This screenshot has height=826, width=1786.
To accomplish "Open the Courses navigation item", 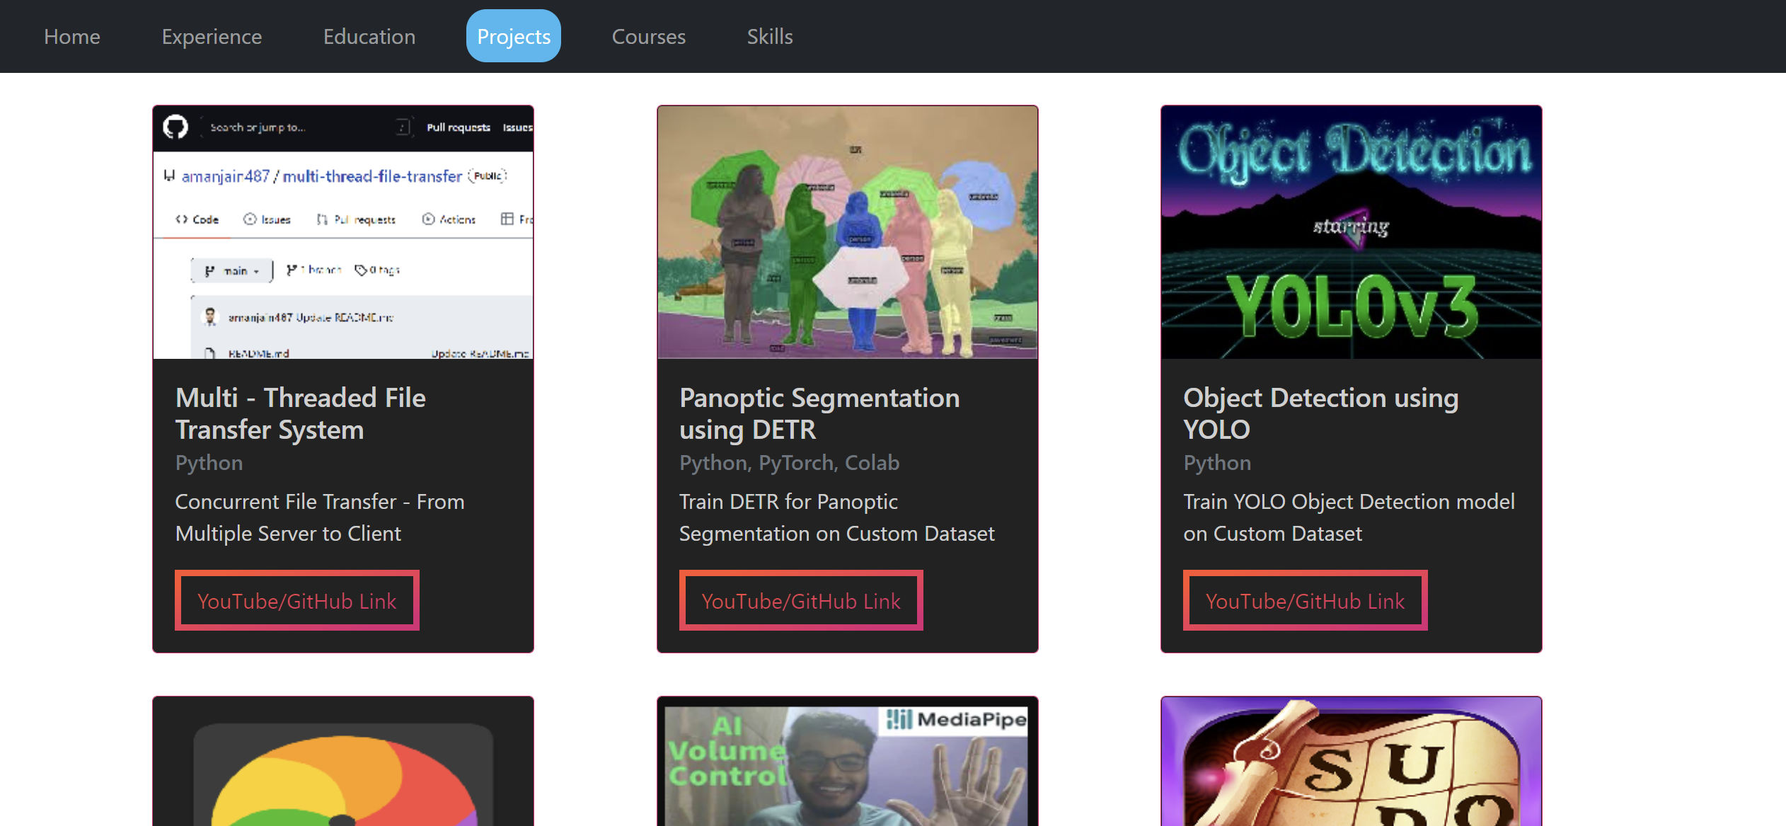I will 648,36.
